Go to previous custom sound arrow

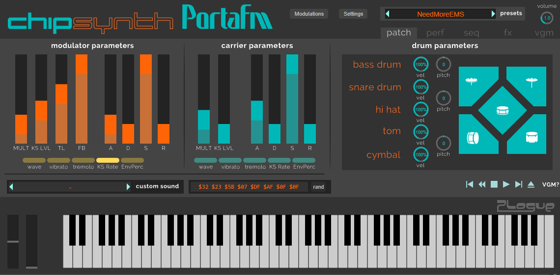point(11,187)
